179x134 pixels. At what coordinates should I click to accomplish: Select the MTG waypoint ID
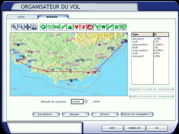157,53
